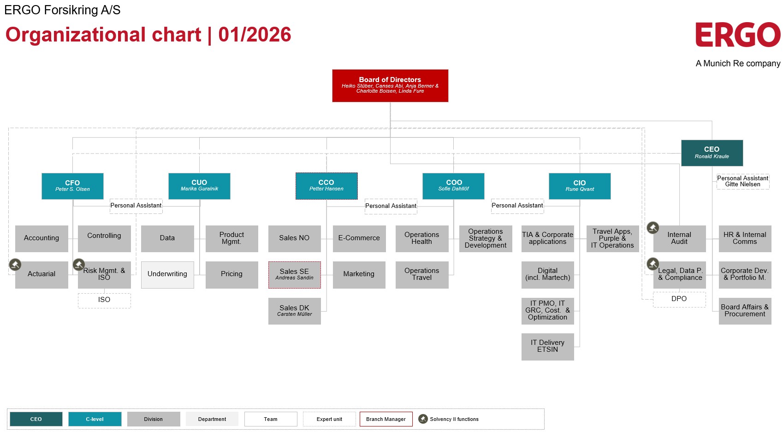Click the CFO Peter S. Olsen box
The width and height of the screenshot is (783, 432).
pos(72,186)
